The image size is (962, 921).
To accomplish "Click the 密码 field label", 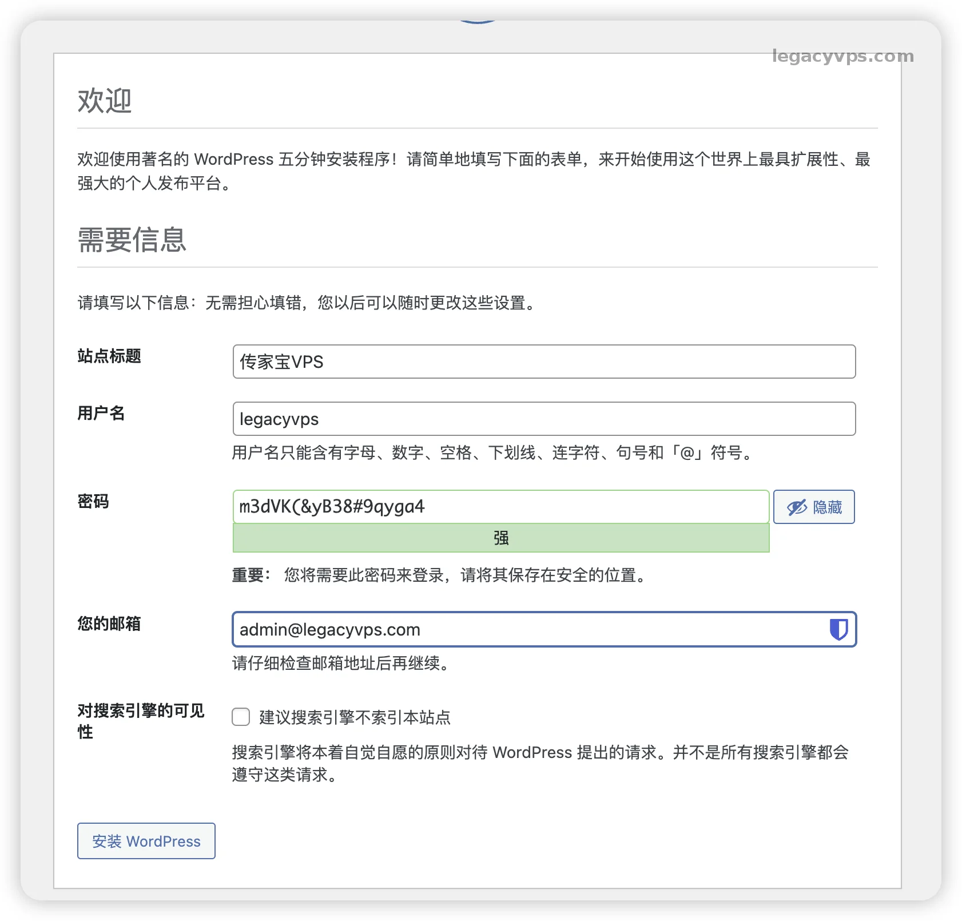I will [93, 502].
